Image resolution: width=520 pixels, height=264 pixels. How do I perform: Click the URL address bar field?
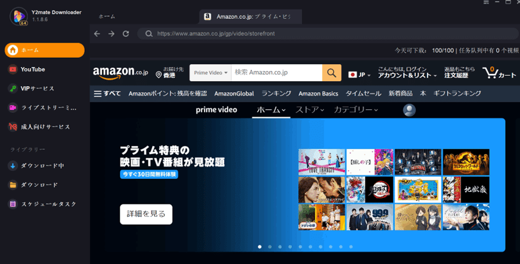[x=328, y=34]
